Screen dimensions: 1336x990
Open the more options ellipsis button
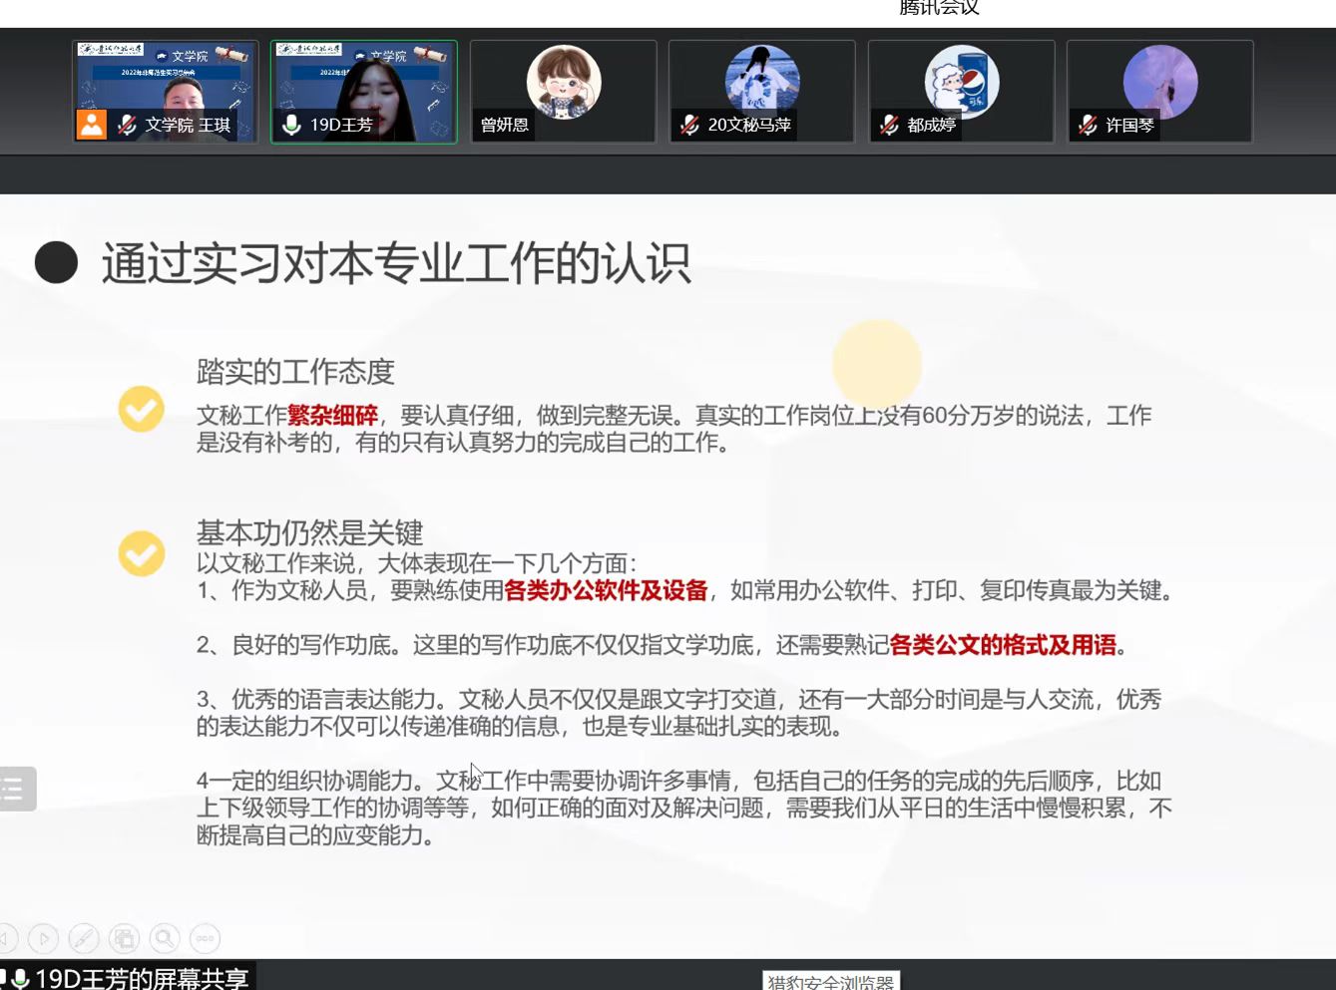(x=205, y=938)
